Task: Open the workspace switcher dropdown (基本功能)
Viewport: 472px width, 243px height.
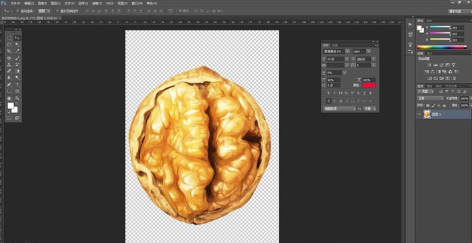Action: [x=459, y=11]
